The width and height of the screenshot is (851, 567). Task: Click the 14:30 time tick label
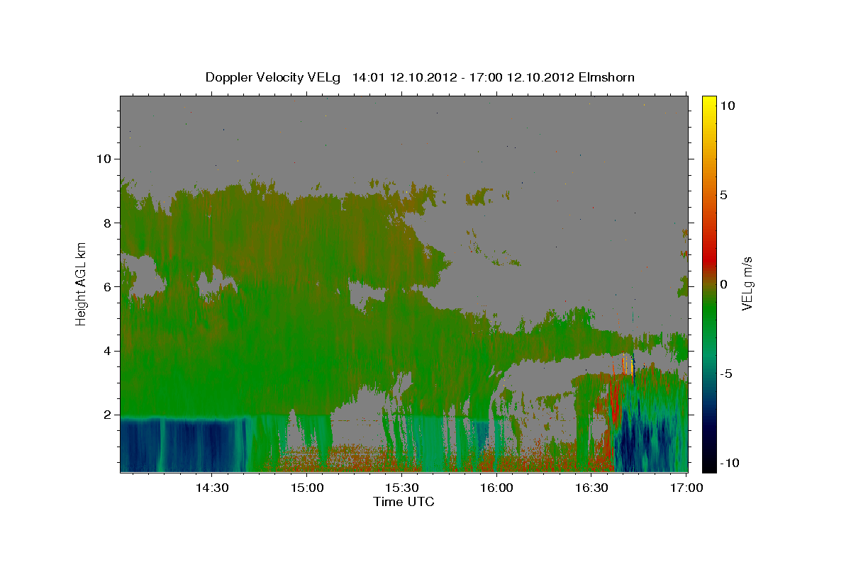click(211, 488)
